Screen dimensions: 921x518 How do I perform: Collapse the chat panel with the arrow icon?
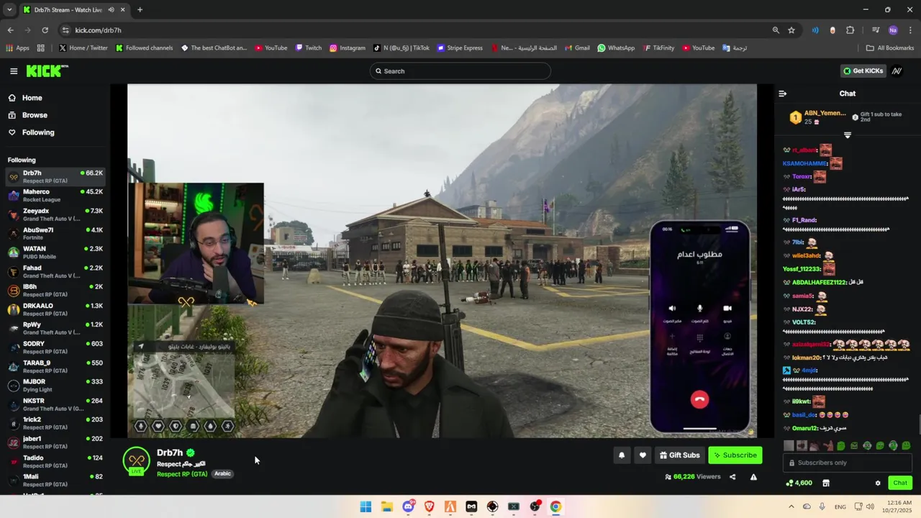783,94
